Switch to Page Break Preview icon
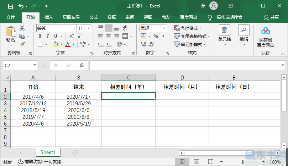 pyautogui.click(x=210, y=162)
